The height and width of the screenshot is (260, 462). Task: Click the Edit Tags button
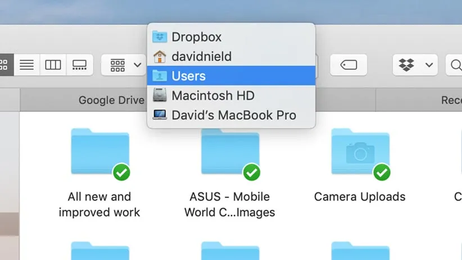pos(348,65)
